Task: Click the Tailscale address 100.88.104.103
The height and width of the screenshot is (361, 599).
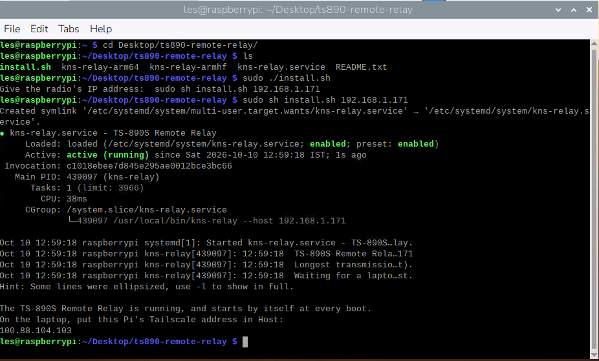Action: tap(36, 331)
